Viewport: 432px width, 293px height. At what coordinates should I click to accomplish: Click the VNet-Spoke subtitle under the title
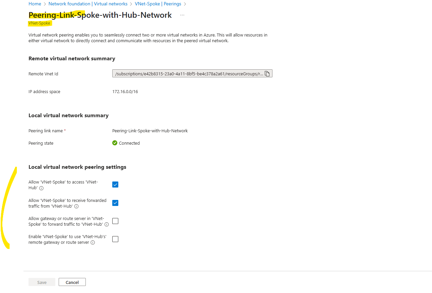click(40, 23)
